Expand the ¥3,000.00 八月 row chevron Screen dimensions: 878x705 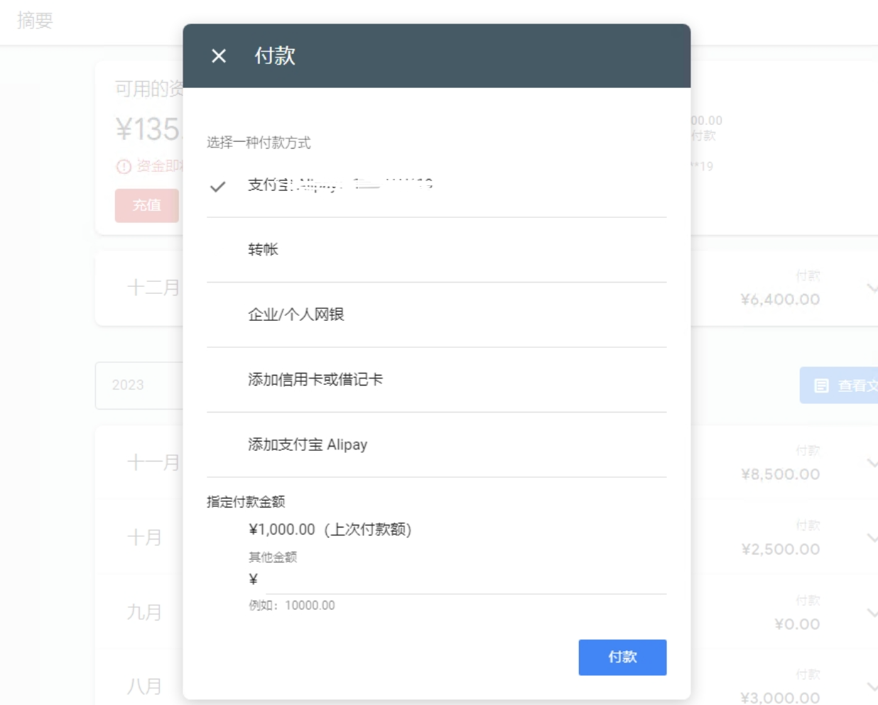tap(872, 687)
